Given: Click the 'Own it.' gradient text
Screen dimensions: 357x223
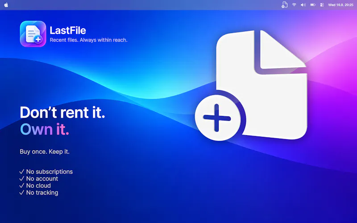Looking at the screenshot, I should pyautogui.click(x=44, y=129).
